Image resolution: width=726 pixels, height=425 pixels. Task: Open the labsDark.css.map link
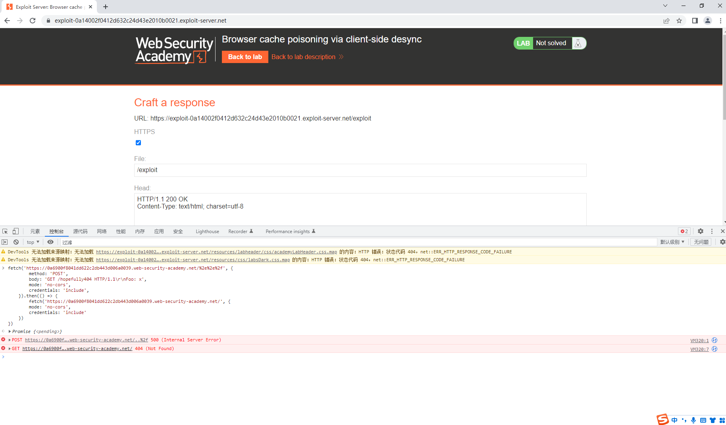(x=193, y=260)
